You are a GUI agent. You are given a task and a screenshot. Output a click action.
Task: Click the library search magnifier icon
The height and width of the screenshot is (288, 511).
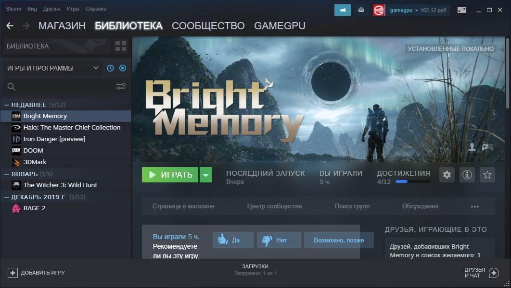(12, 87)
